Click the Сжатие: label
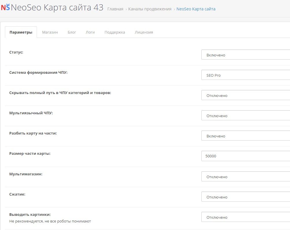This screenshot has height=230, width=290. click(17, 194)
